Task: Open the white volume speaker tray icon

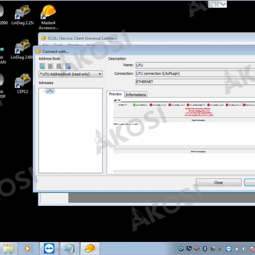Action: (244, 249)
